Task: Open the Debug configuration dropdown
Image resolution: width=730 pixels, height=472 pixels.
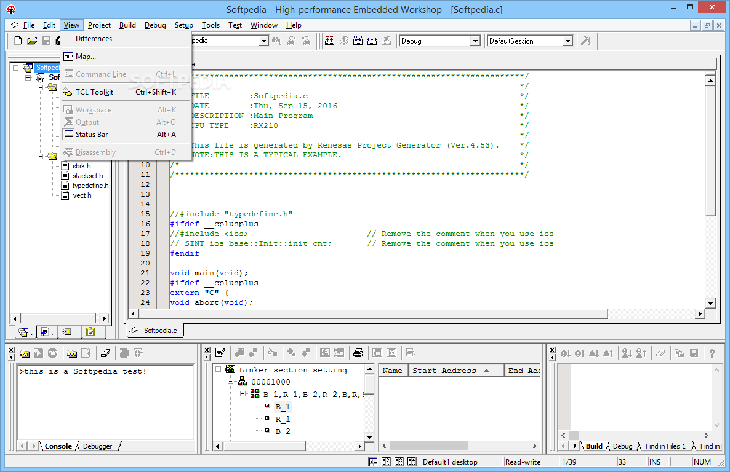Action: (x=475, y=41)
